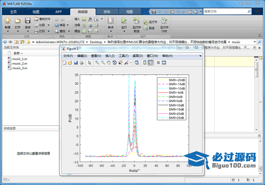Screen dimensions: 265x185
Task: Select the Pan hand tool in Figure toolbar
Action: tap(109, 63)
